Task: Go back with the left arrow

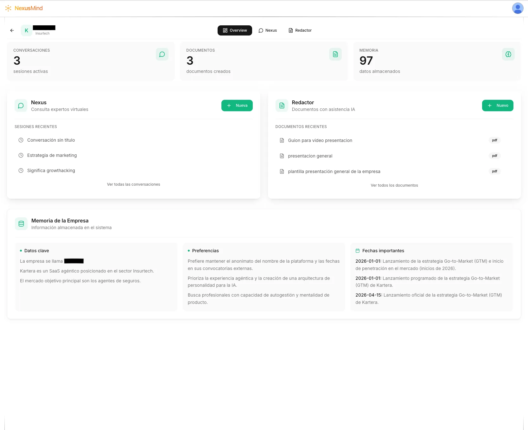Action: pos(12,30)
